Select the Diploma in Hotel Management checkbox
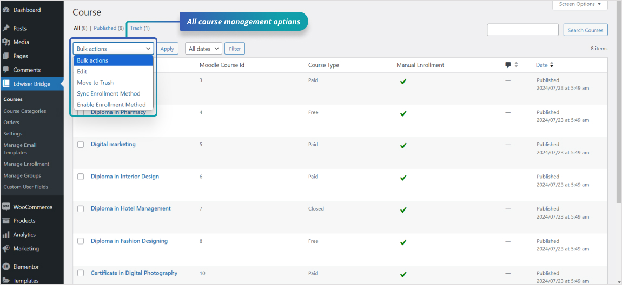The width and height of the screenshot is (622, 285). (x=81, y=209)
